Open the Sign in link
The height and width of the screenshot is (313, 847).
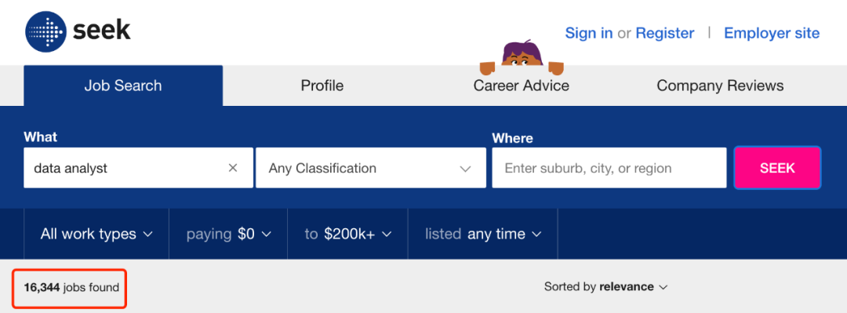[x=589, y=33]
